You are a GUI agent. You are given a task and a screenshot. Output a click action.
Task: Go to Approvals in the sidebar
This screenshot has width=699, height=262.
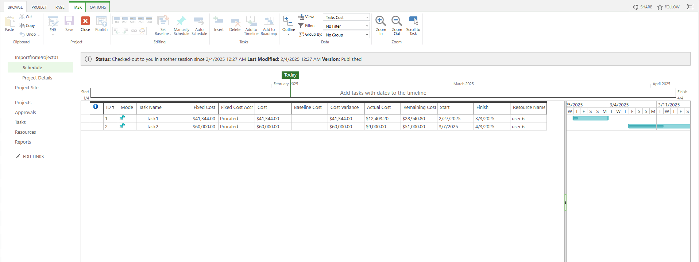click(x=25, y=112)
